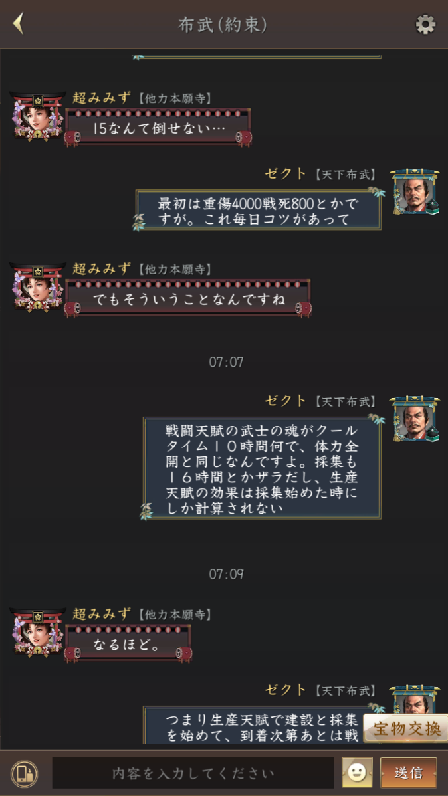Image resolution: width=448 pixels, height=796 pixels.
Task: Open chat settings gear icon
Action: point(425,24)
